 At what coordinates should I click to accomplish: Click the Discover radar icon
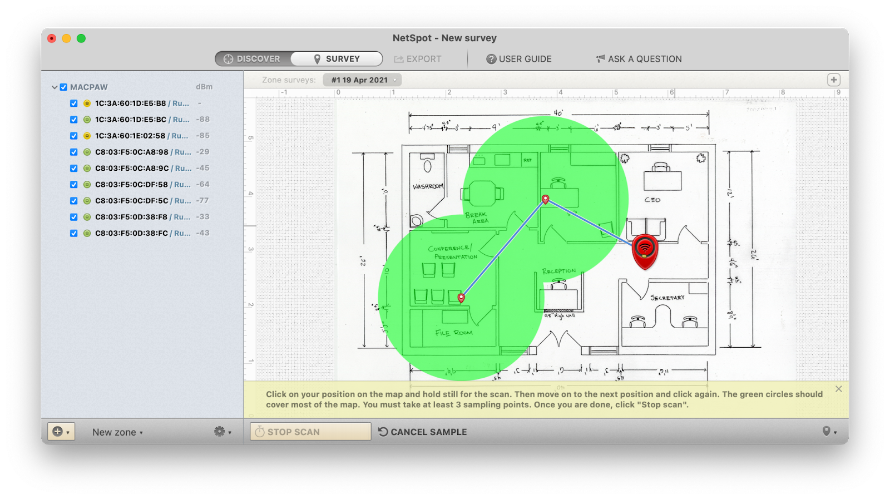[x=228, y=59]
